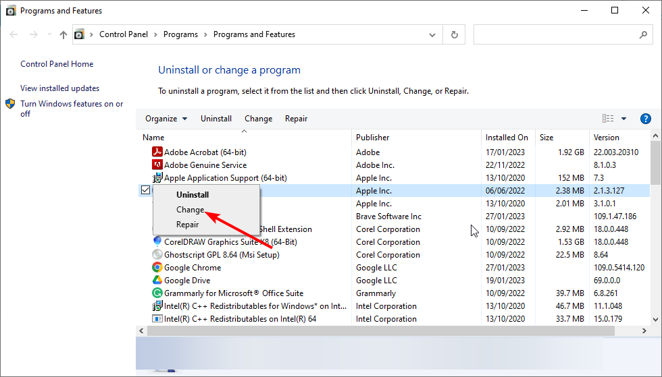Click the Intel C++ Redistributables for Windows icon

157,306
